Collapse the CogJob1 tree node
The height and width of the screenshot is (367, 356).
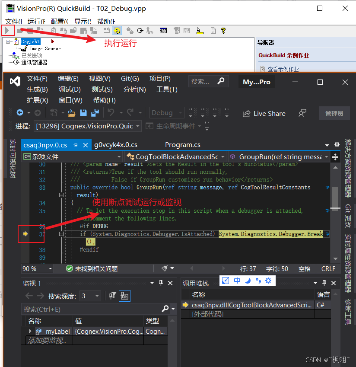(8, 41)
